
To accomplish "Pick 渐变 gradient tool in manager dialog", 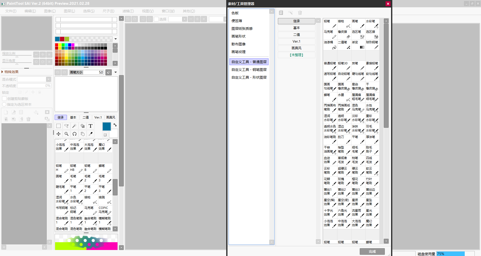I will (358, 45).
